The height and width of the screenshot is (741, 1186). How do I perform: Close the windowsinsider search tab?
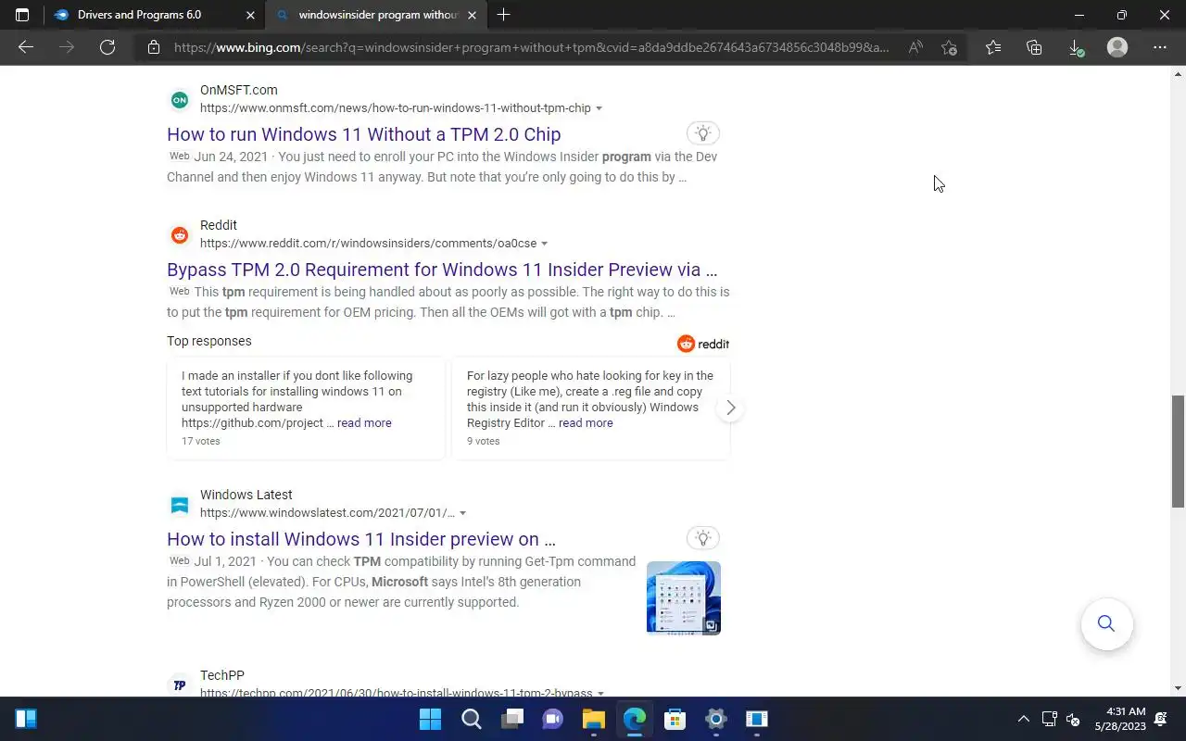point(472,15)
